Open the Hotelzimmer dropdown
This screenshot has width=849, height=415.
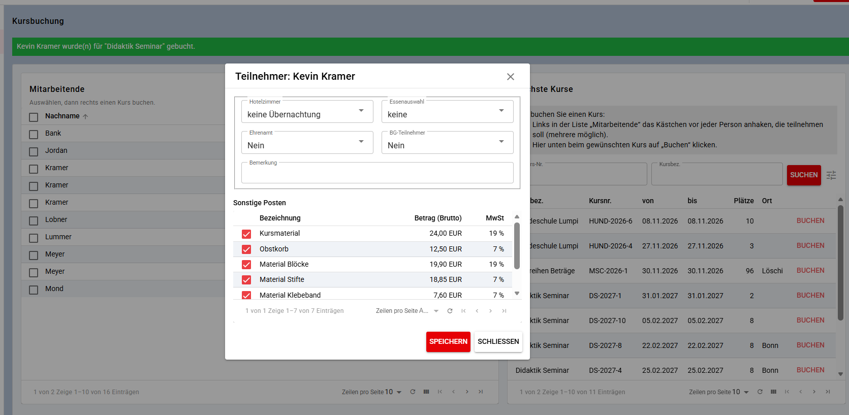tap(307, 111)
